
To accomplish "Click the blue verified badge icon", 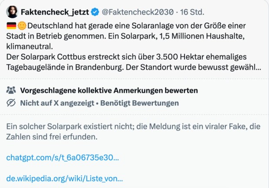I will tap(95, 12).
